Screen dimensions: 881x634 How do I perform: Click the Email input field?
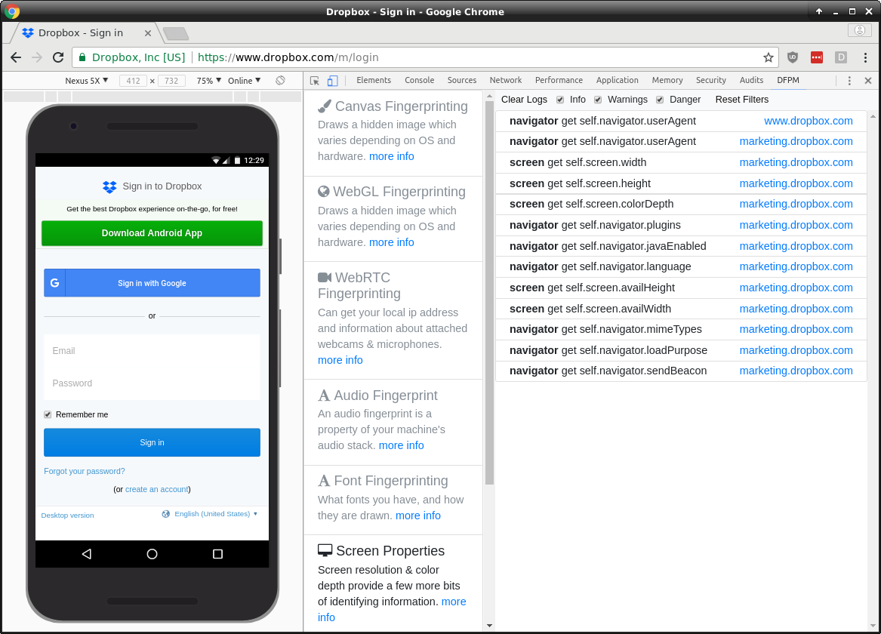(x=152, y=350)
